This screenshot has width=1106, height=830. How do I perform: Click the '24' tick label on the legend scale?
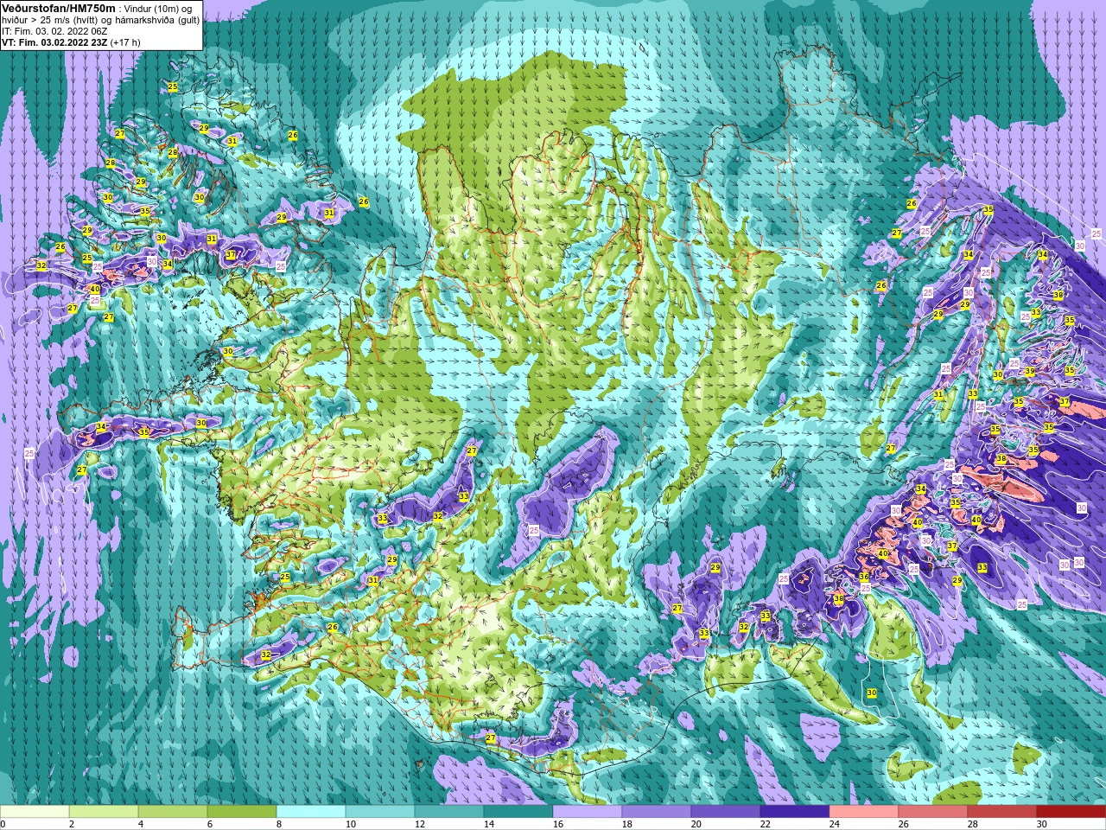click(x=835, y=824)
